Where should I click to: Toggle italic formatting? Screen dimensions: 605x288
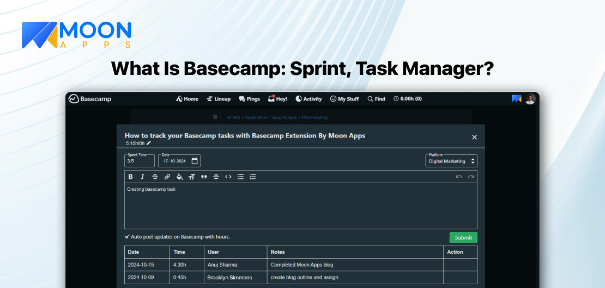(x=142, y=177)
